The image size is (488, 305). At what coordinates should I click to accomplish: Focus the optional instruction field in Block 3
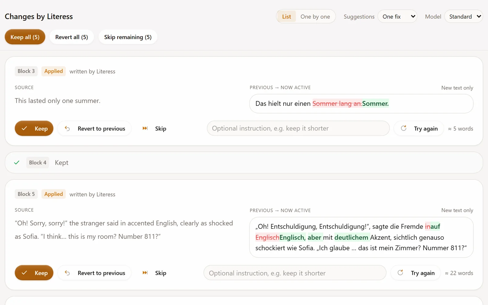[298, 128]
